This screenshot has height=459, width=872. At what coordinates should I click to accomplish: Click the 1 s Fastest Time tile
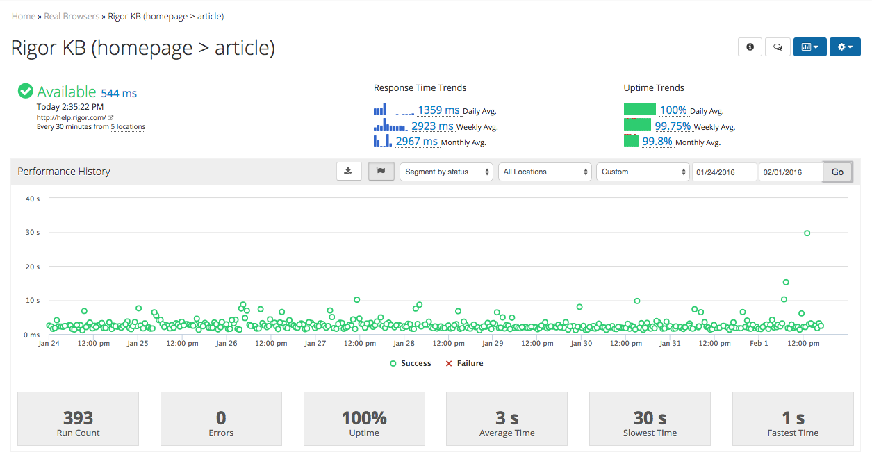[x=793, y=419]
